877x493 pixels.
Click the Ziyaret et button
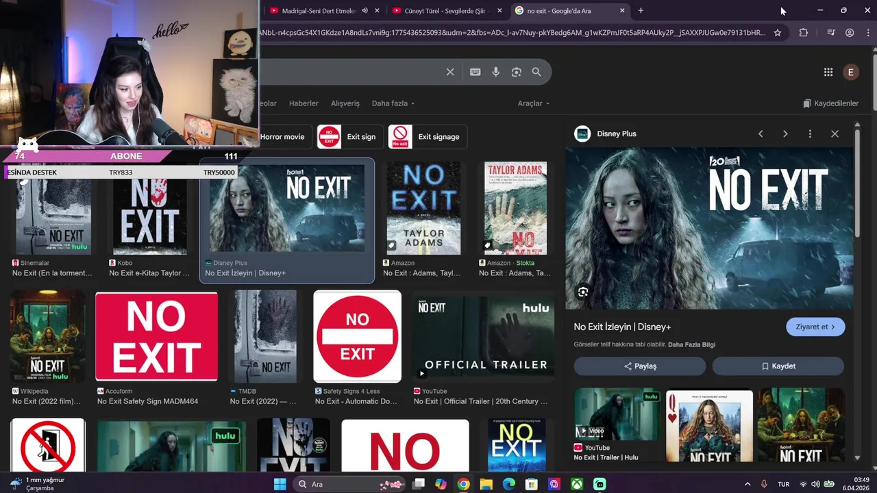(x=815, y=327)
